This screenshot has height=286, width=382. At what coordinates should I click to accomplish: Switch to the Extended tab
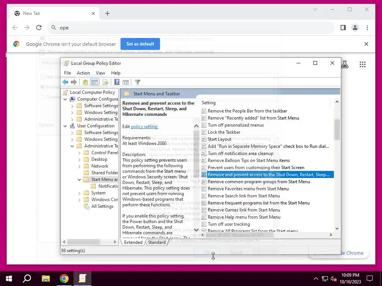point(133,242)
